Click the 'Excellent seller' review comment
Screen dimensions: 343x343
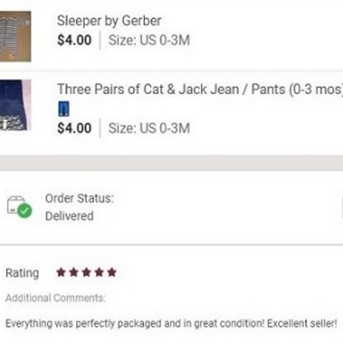[171, 323]
